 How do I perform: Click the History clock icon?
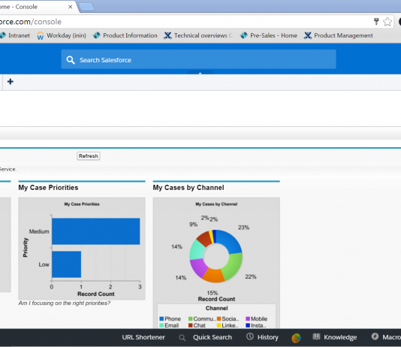coord(250,336)
